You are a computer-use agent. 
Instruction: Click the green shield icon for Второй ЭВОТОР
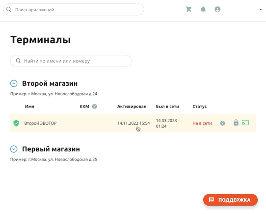[x=16, y=123]
